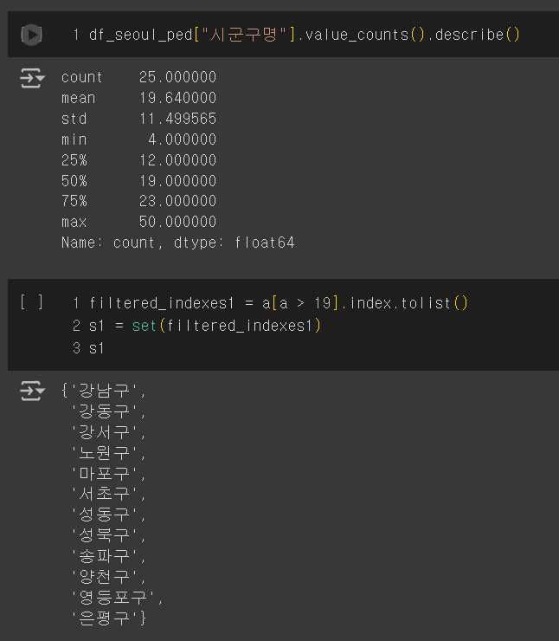The height and width of the screenshot is (641, 559).
Task: Click '강동구' in the set output
Action: [x=104, y=411]
